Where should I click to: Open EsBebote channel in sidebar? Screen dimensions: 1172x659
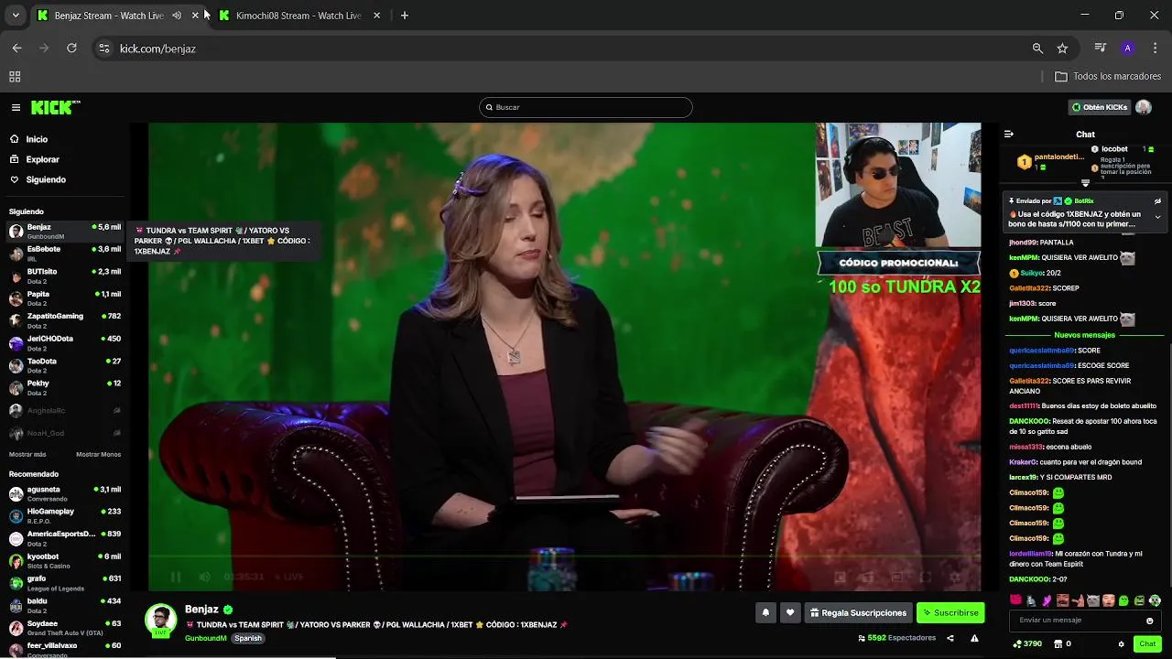64,254
